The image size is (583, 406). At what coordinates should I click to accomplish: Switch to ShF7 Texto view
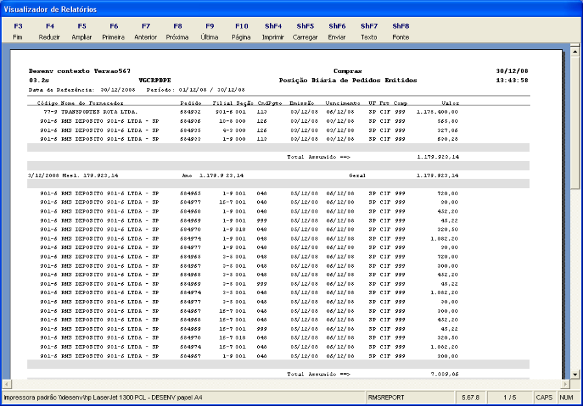click(x=369, y=31)
